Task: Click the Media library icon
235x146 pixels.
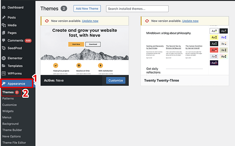Action: pyautogui.click(x=4, y=25)
